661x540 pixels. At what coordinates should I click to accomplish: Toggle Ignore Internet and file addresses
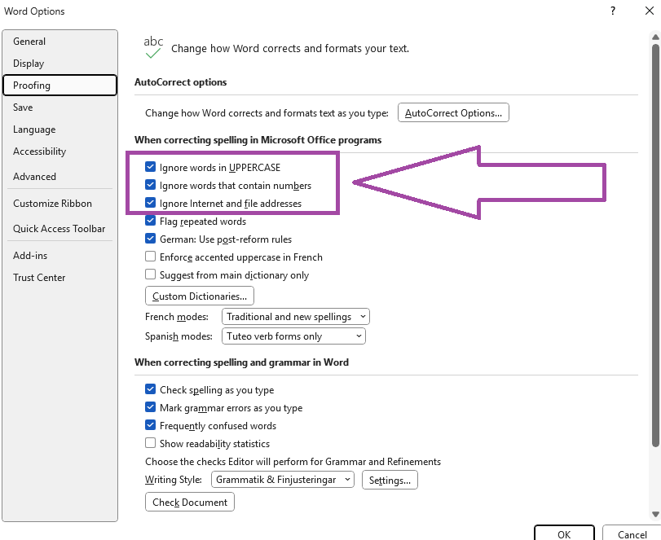pyautogui.click(x=150, y=203)
